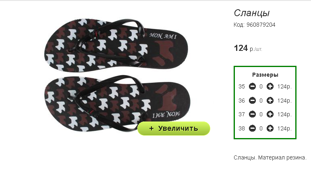The image size is (311, 174).
Task: Click the 124 р./шт. price
Action: [x=248, y=48]
